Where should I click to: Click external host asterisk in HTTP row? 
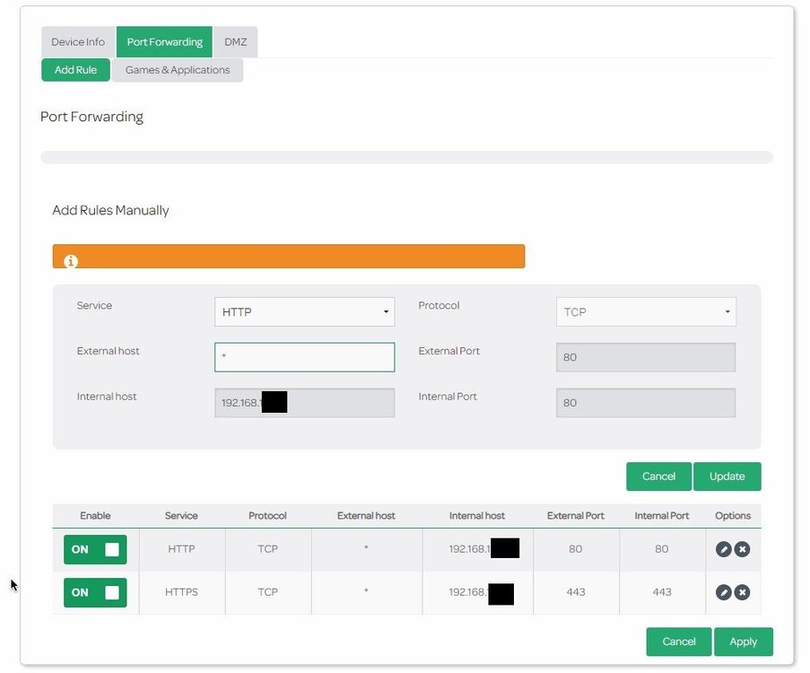366,547
